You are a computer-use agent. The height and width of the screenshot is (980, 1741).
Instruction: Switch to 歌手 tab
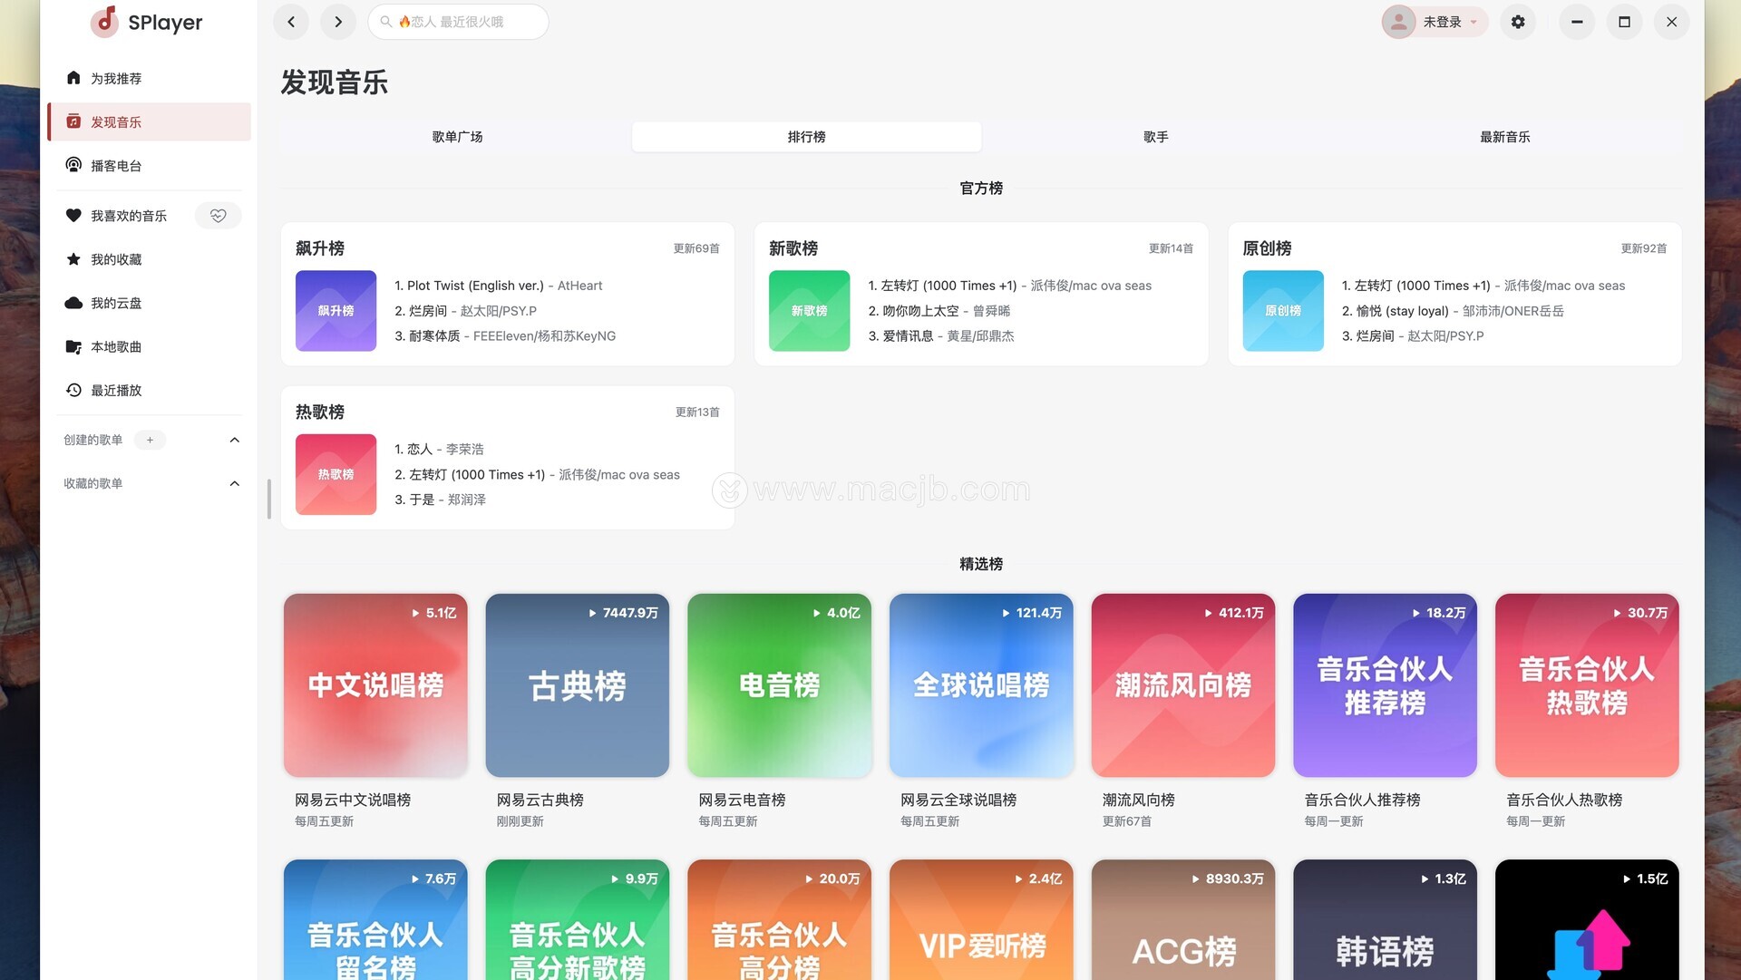1155,137
